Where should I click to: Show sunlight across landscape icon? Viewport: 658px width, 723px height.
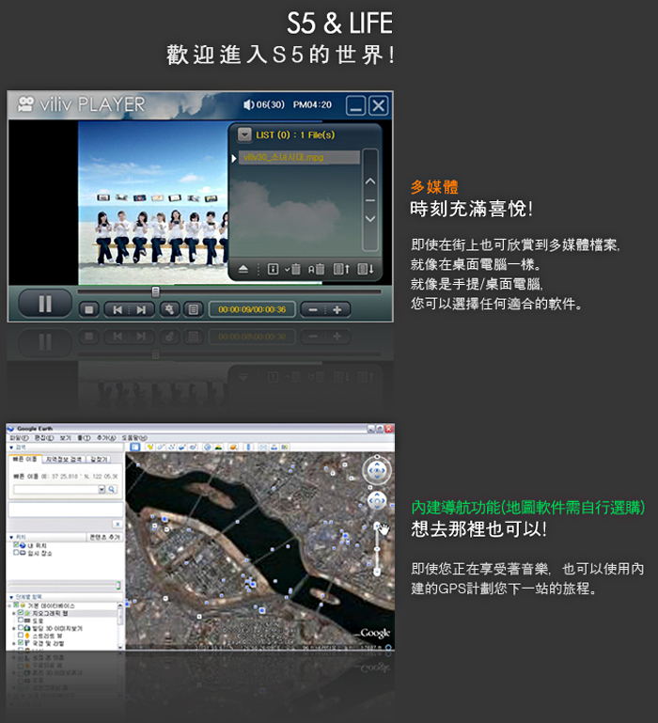[x=218, y=447]
